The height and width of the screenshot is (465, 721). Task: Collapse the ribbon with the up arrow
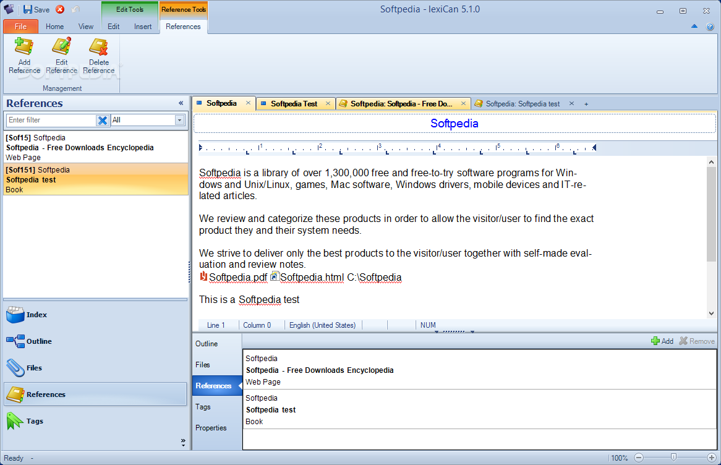pyautogui.click(x=694, y=26)
